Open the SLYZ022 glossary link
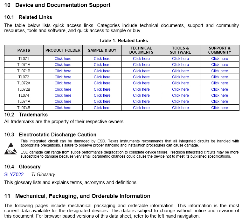249x223 pixels. click(14, 174)
